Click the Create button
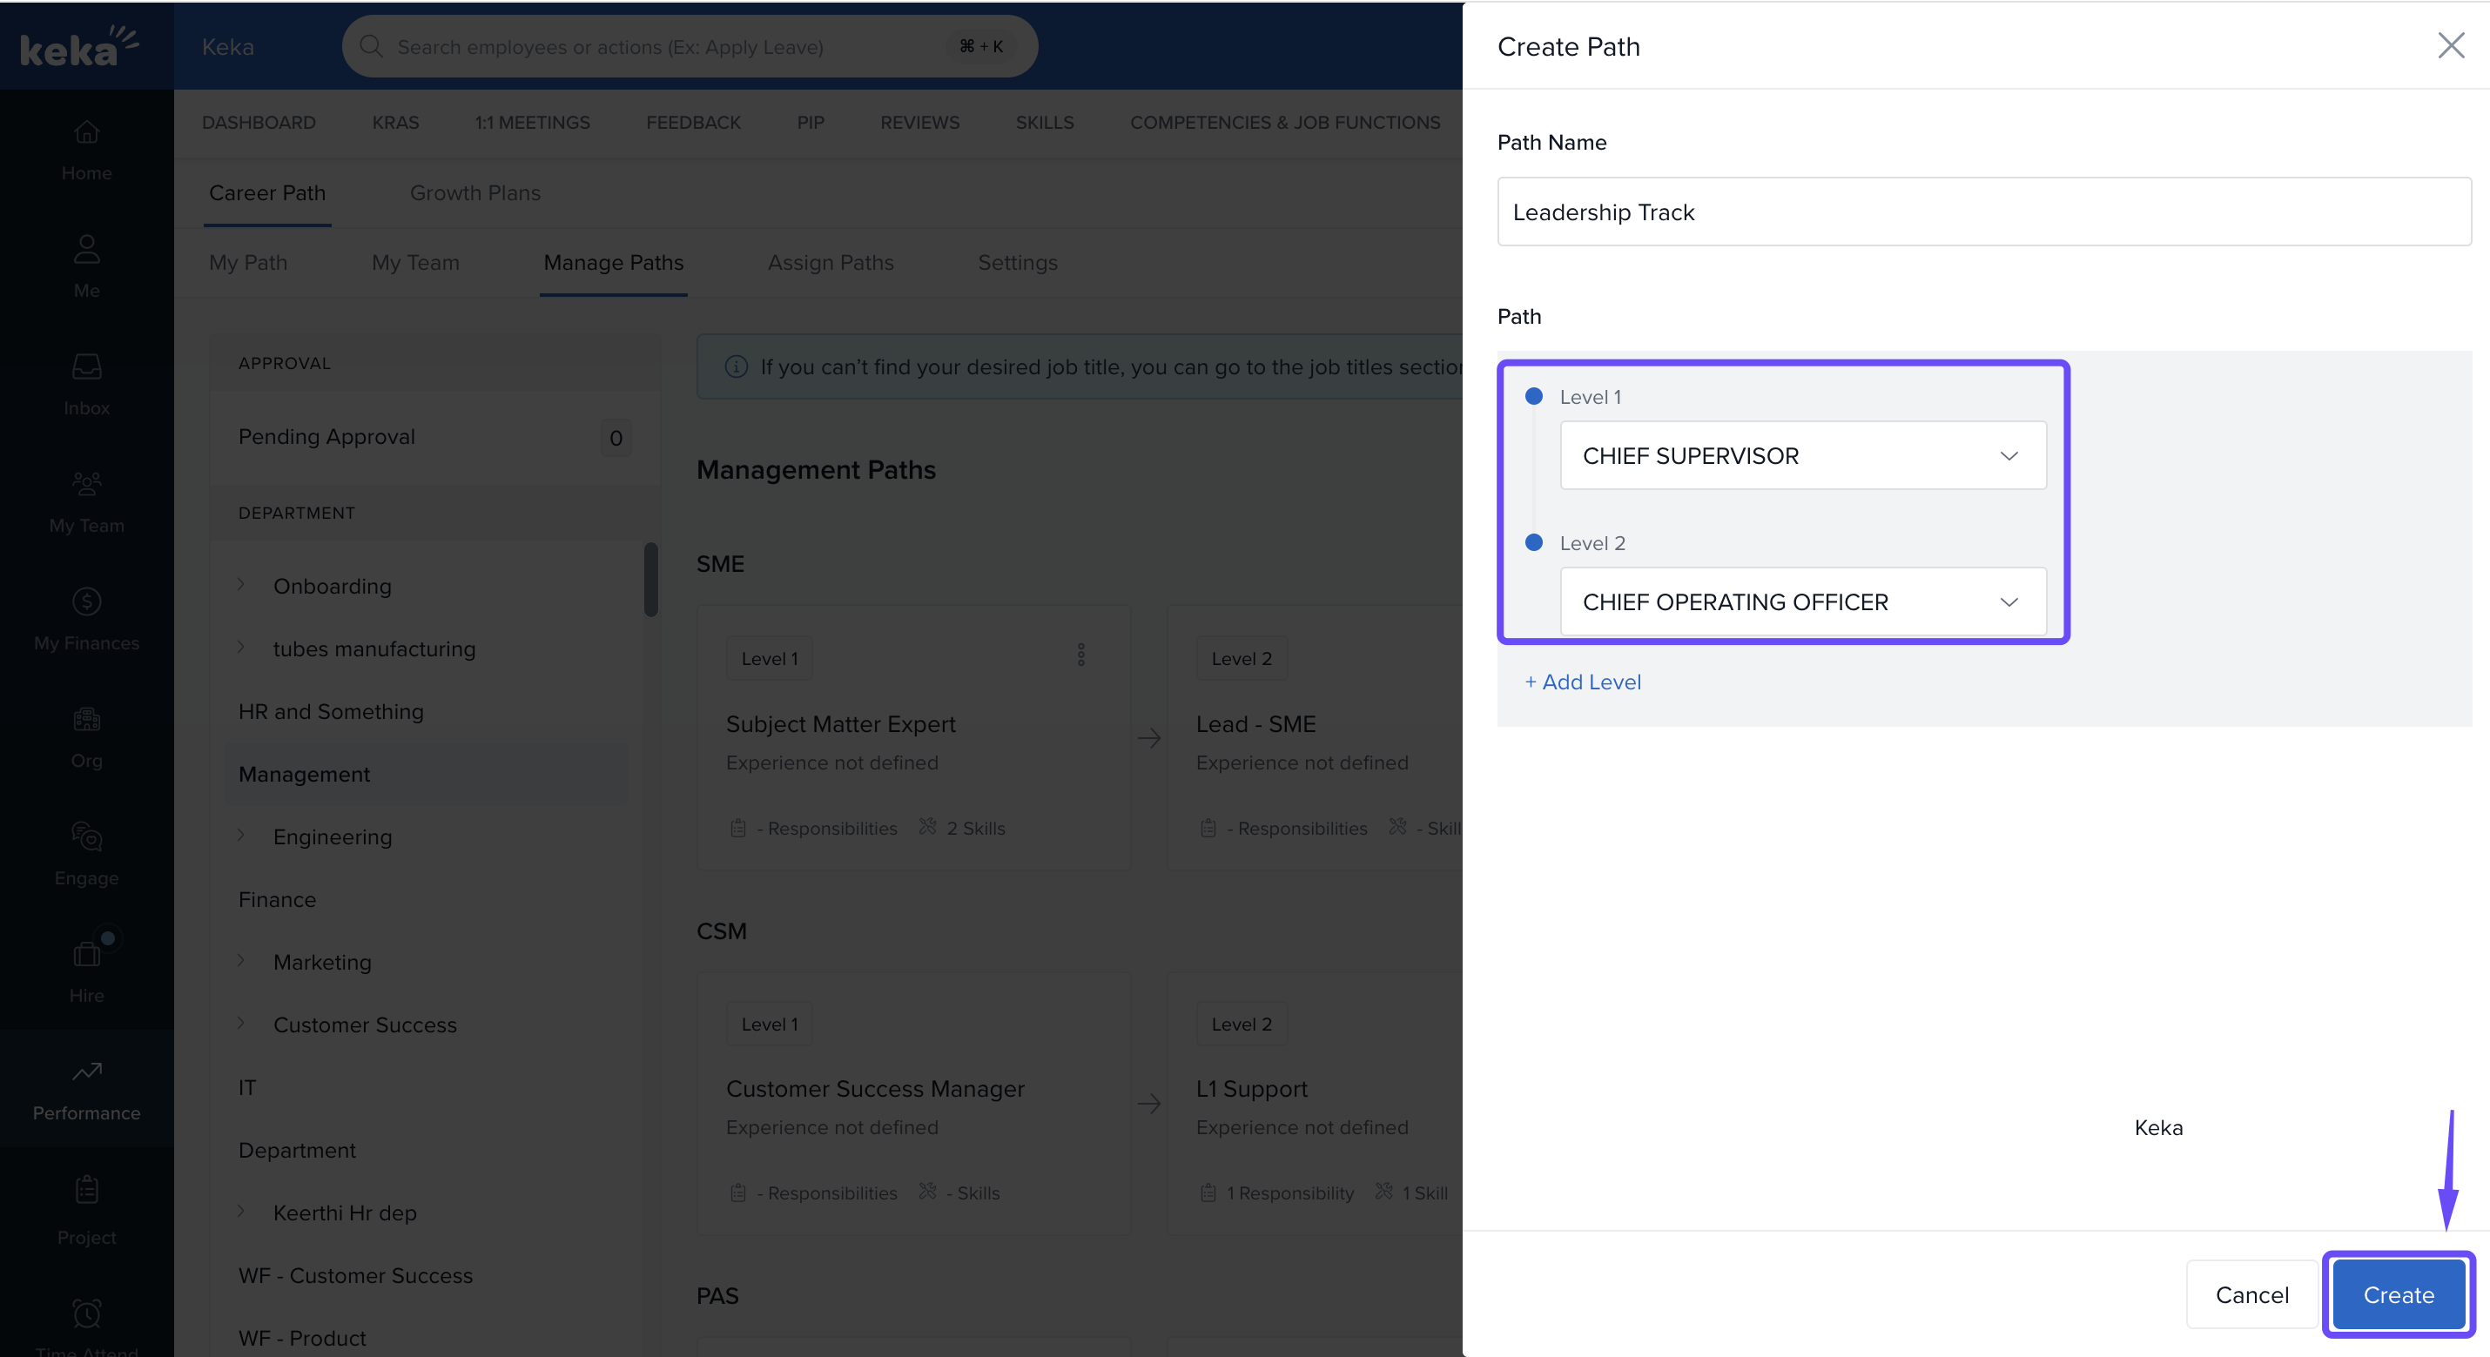This screenshot has width=2490, height=1357. pyautogui.click(x=2397, y=1294)
